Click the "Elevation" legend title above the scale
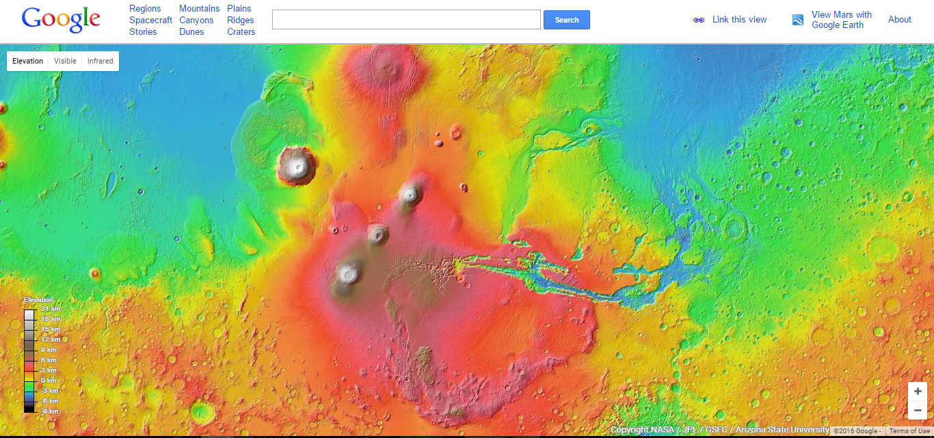This screenshot has width=934, height=438. (x=38, y=300)
